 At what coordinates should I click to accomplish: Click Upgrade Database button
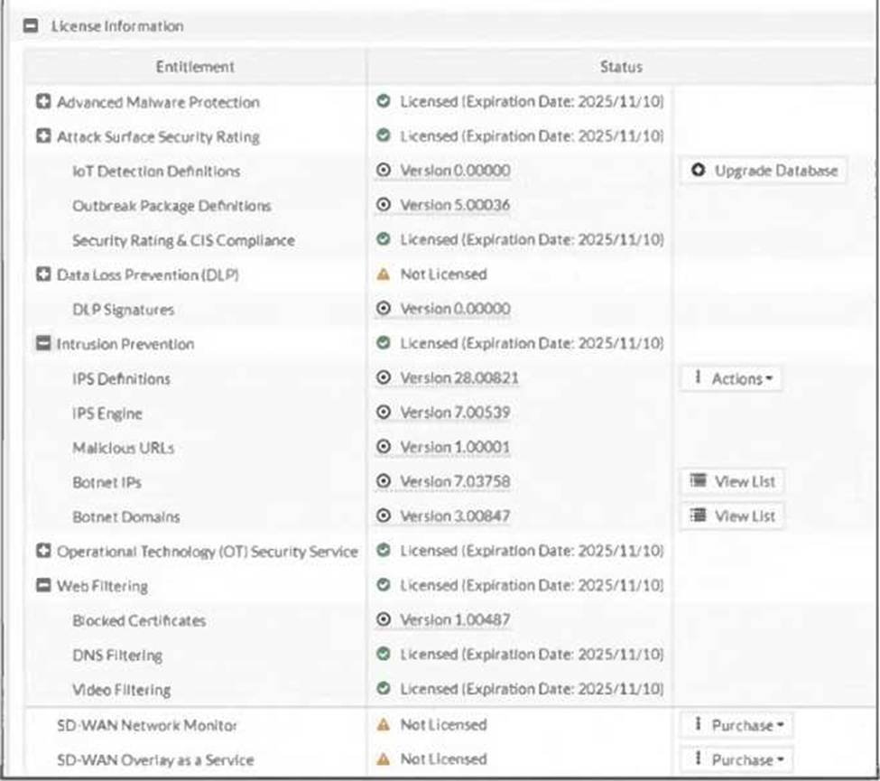pos(763,171)
